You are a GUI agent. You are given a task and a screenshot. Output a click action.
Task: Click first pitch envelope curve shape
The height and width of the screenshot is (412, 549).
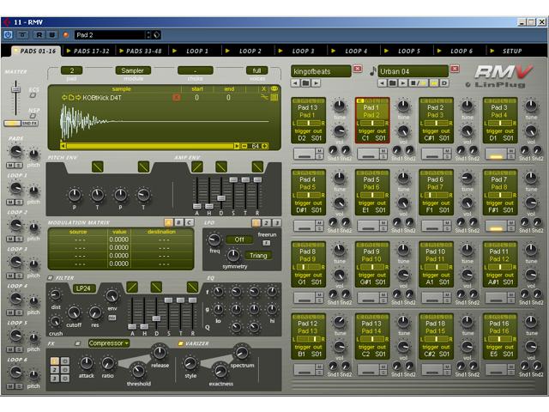click(x=97, y=167)
